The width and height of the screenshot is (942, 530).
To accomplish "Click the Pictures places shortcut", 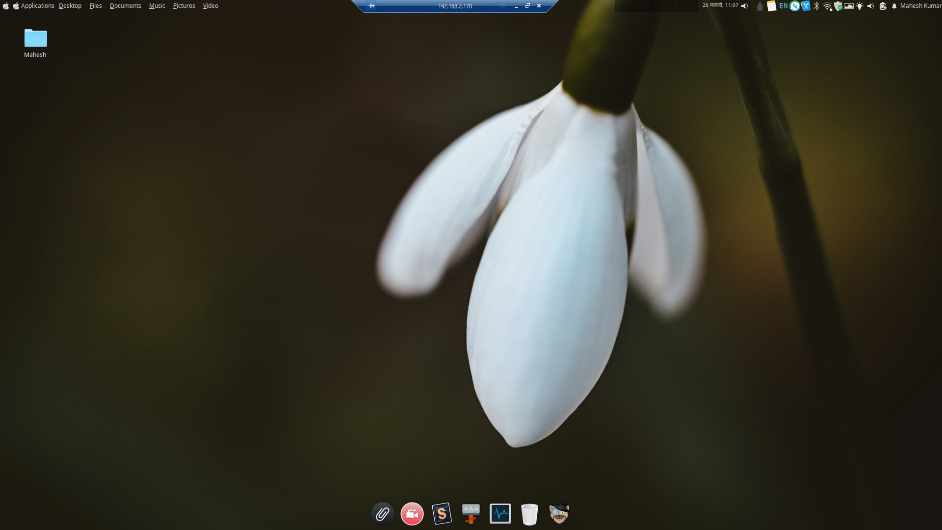I will click(184, 6).
